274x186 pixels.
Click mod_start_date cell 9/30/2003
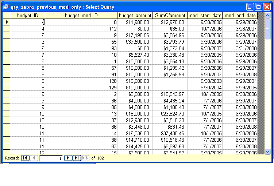point(205,81)
